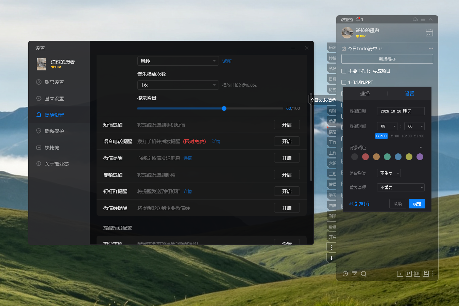Open the 算 calculator tool icon
The image size is (459, 306).
(426, 274)
